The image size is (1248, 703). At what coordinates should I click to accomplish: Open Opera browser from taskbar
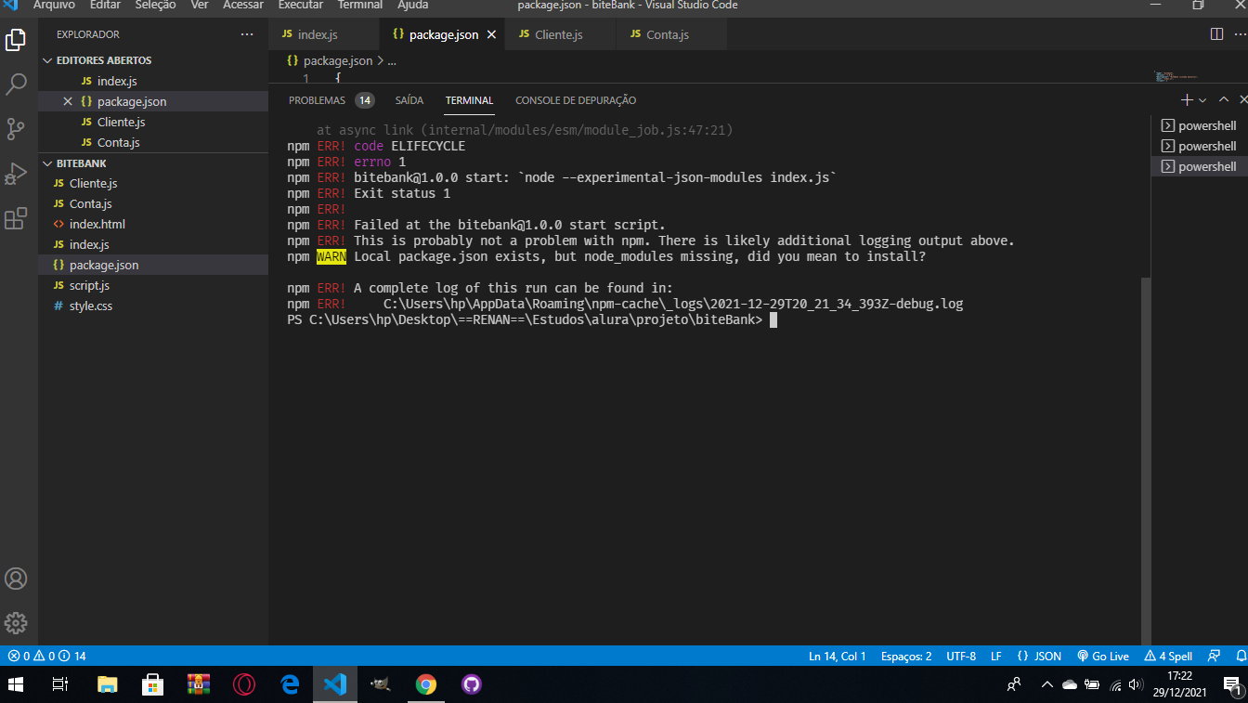244,684
